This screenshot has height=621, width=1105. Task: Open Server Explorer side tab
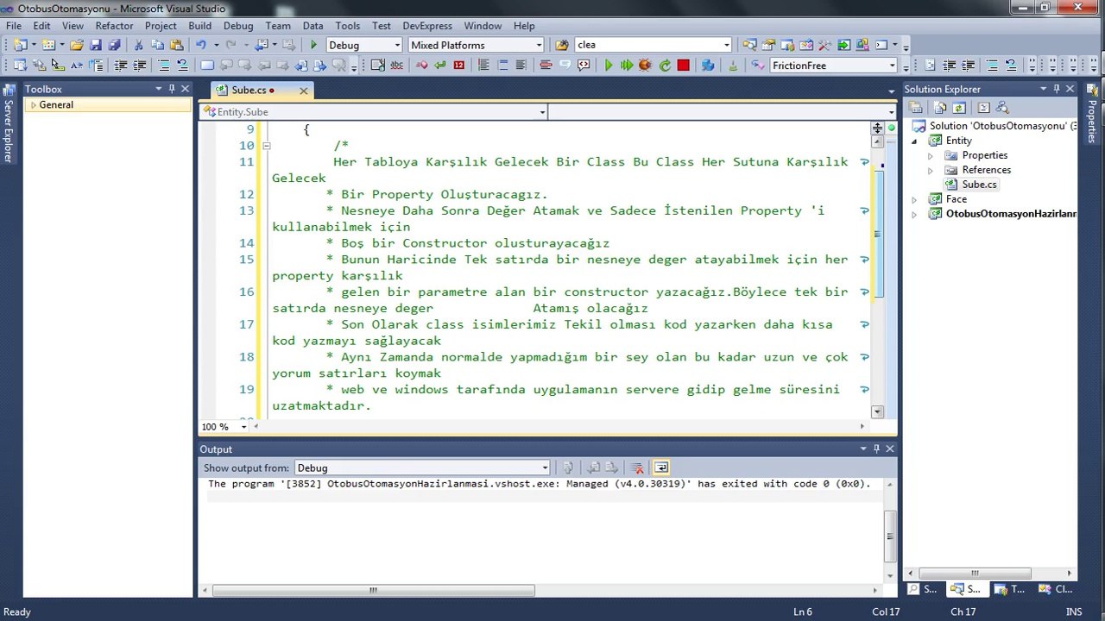click(9, 124)
